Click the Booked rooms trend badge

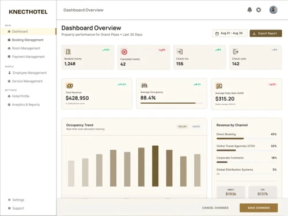pos(106,50)
